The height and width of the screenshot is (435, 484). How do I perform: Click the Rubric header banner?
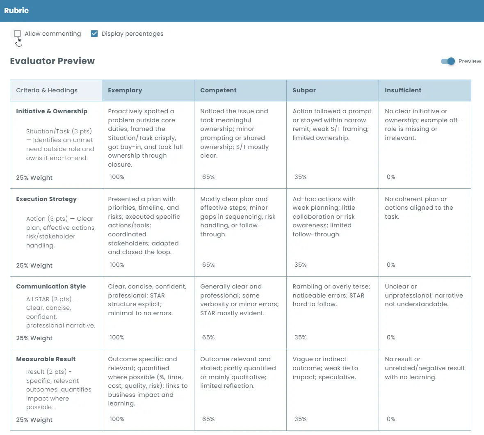pyautogui.click(x=16, y=11)
